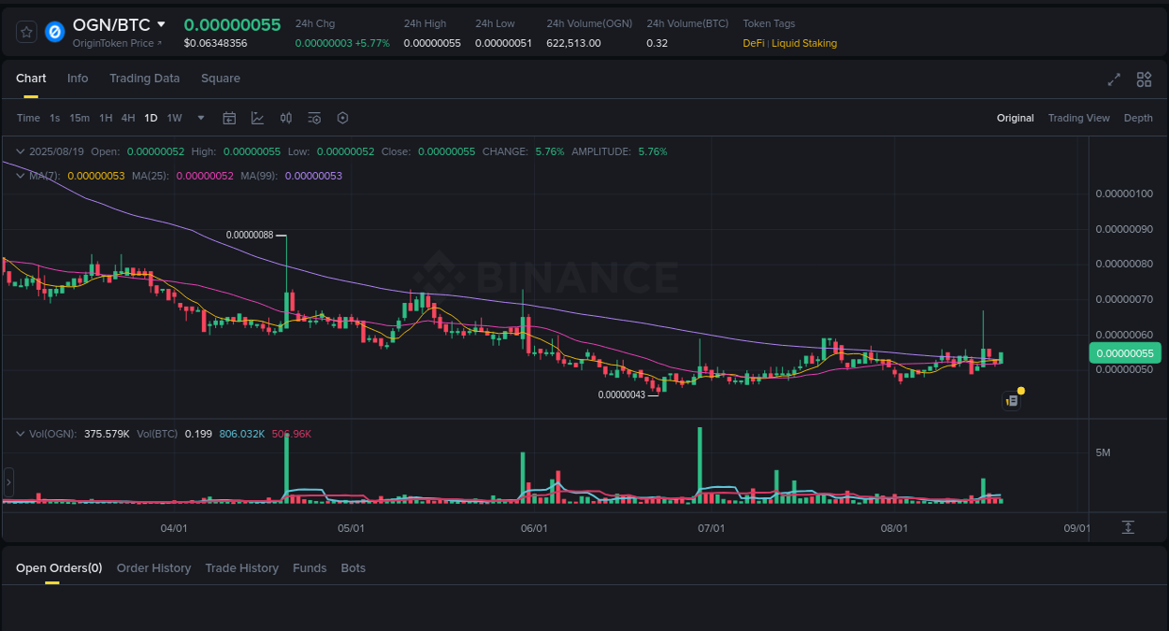Viewport: 1169px width, 631px height.
Task: Collapse the MA indicators row chevron
Action: pyautogui.click(x=19, y=175)
